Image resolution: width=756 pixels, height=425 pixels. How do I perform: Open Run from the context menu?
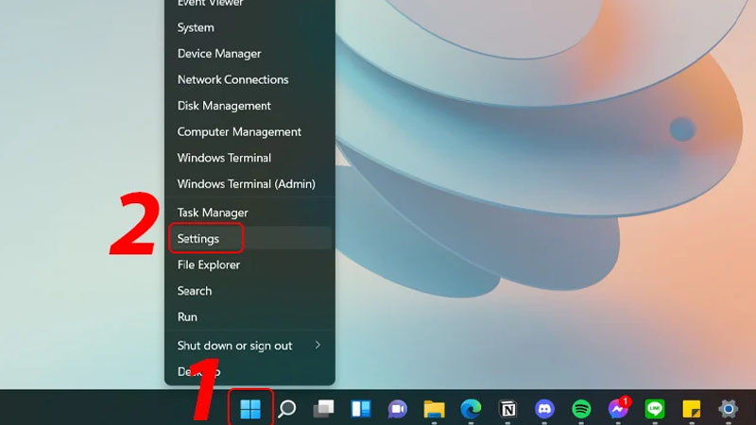click(x=249, y=316)
